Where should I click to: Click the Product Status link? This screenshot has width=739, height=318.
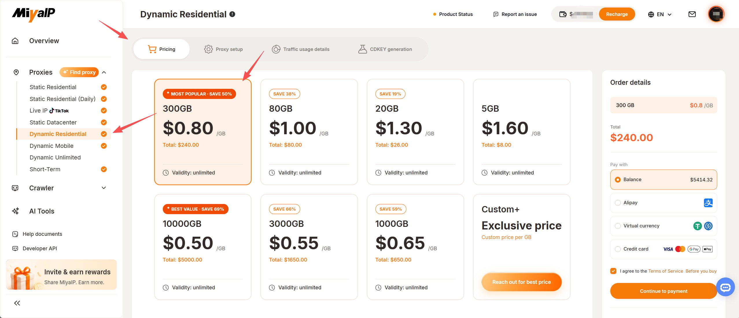[x=453, y=14]
